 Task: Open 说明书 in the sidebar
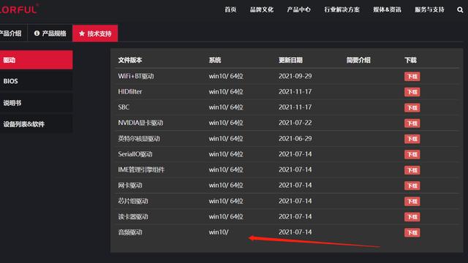[36, 103]
